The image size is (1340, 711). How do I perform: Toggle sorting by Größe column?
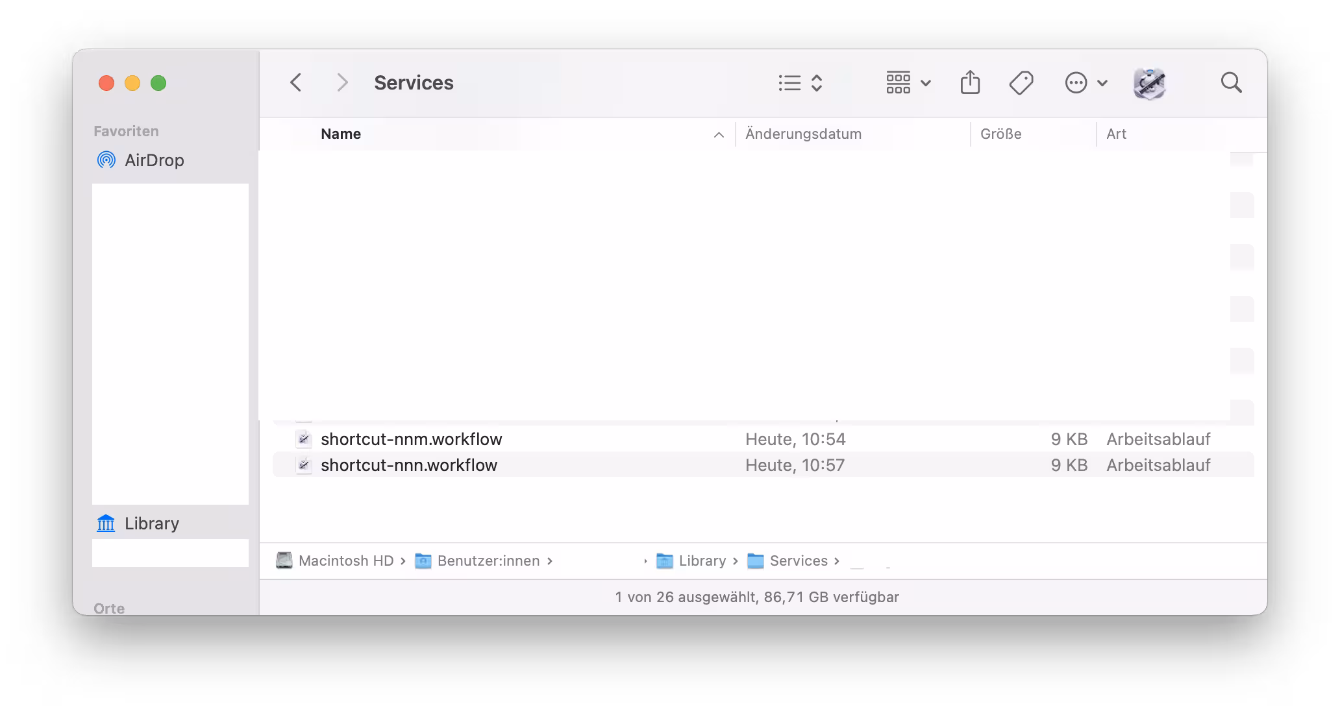point(1000,134)
